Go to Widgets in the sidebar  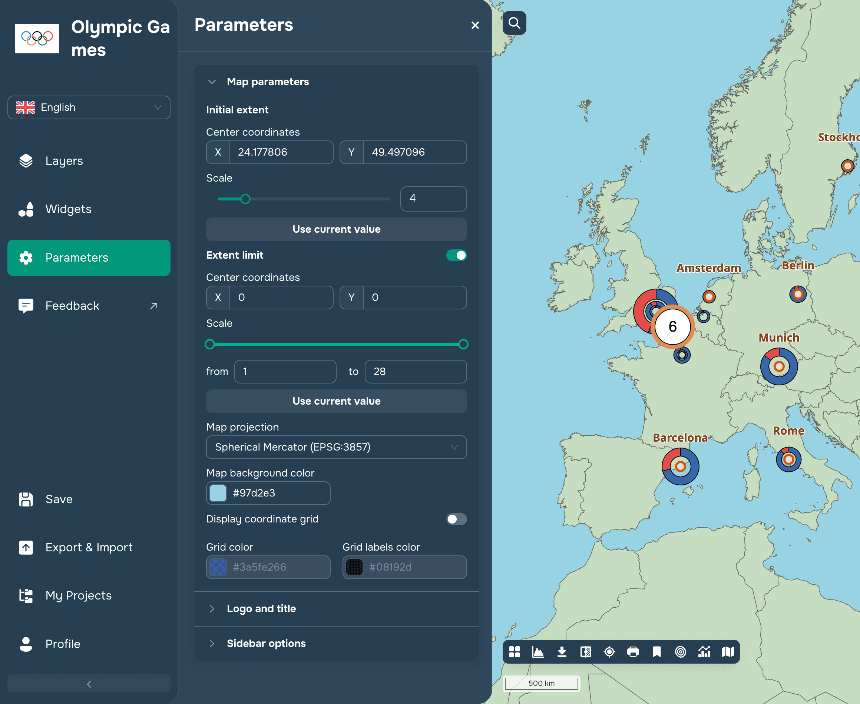pos(68,209)
